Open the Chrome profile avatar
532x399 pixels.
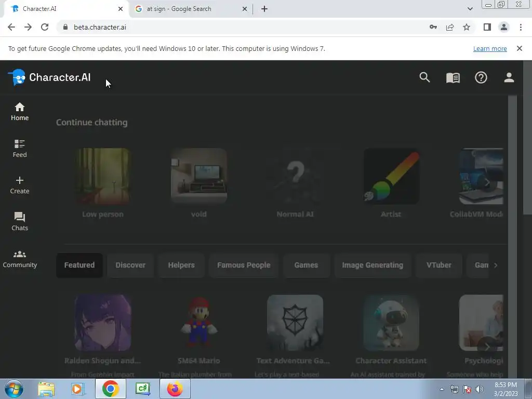click(x=504, y=27)
